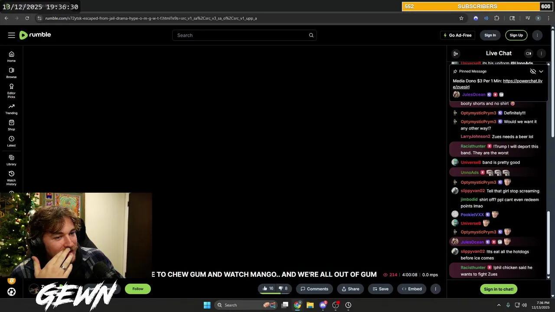Click the webcam overlay thumbnail
This screenshot has height=312, width=555.
(x=76, y=235)
